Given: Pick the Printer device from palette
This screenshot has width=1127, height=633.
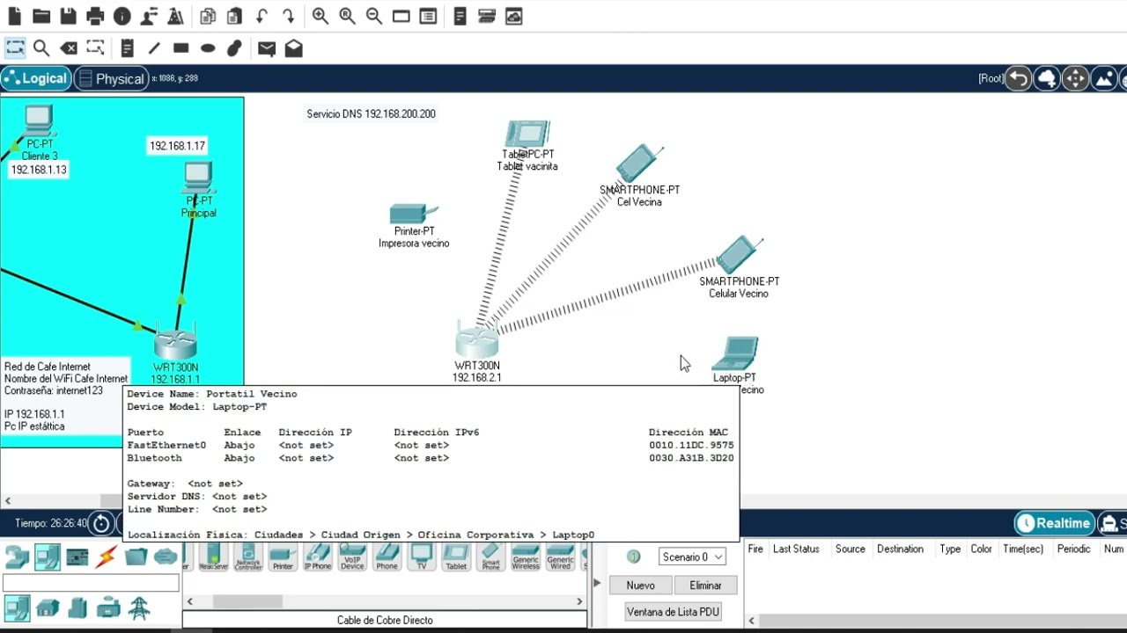Looking at the screenshot, I should (283, 557).
